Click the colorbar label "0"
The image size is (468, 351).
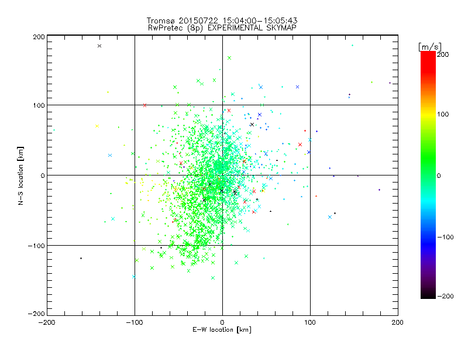(x=439, y=175)
